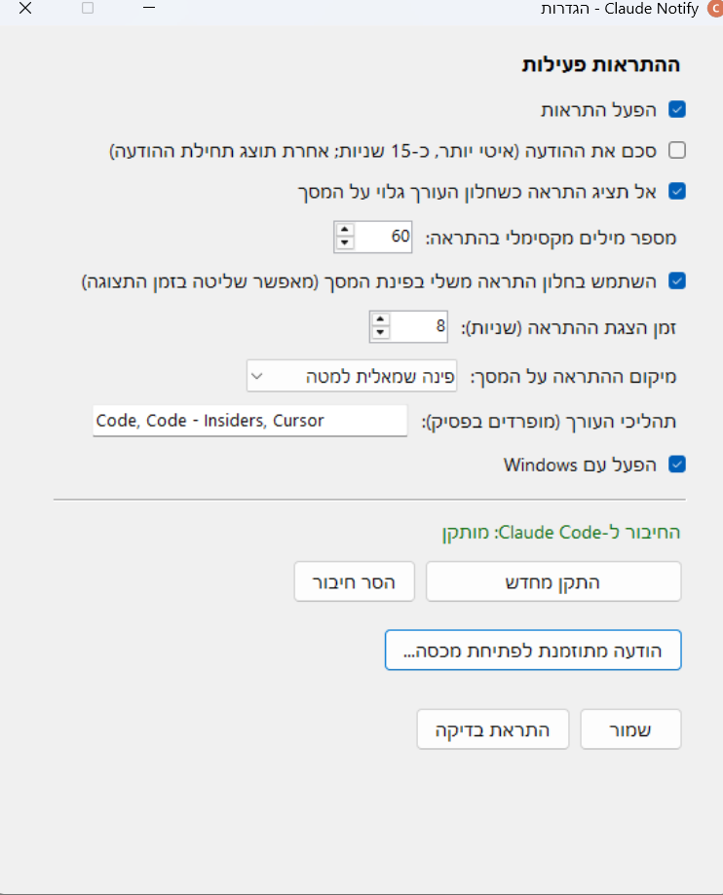Increase the maximum words spinner value

coord(344,230)
